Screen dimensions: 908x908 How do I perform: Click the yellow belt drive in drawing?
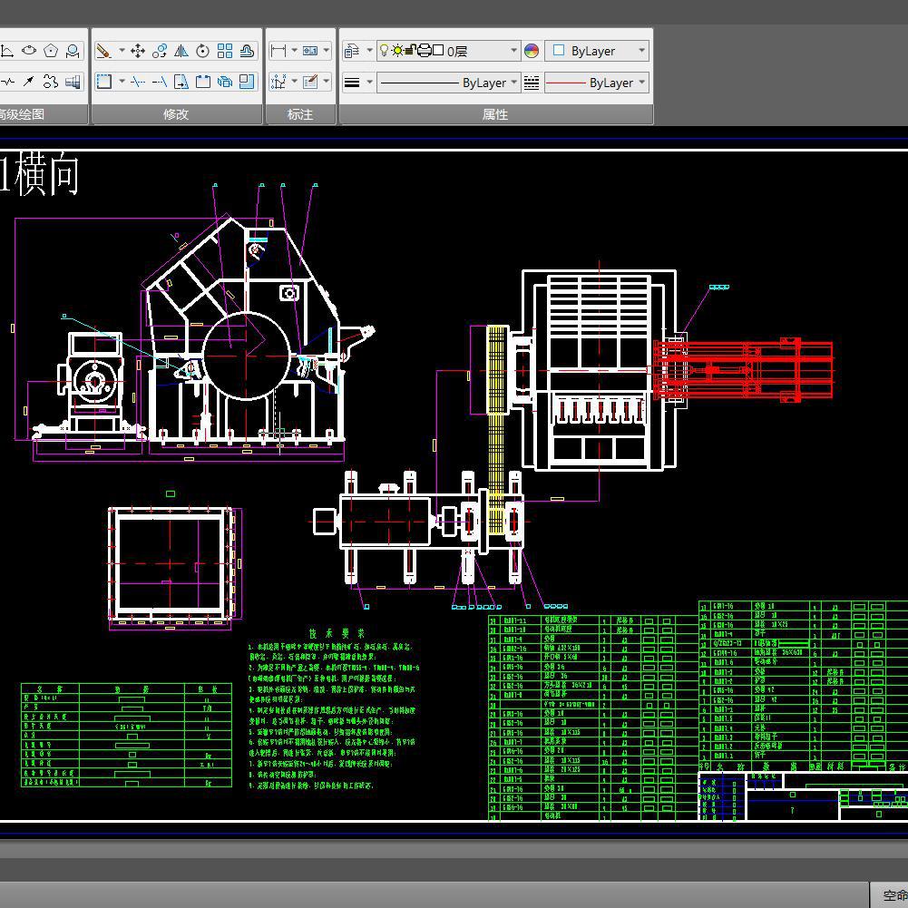[x=495, y=428]
